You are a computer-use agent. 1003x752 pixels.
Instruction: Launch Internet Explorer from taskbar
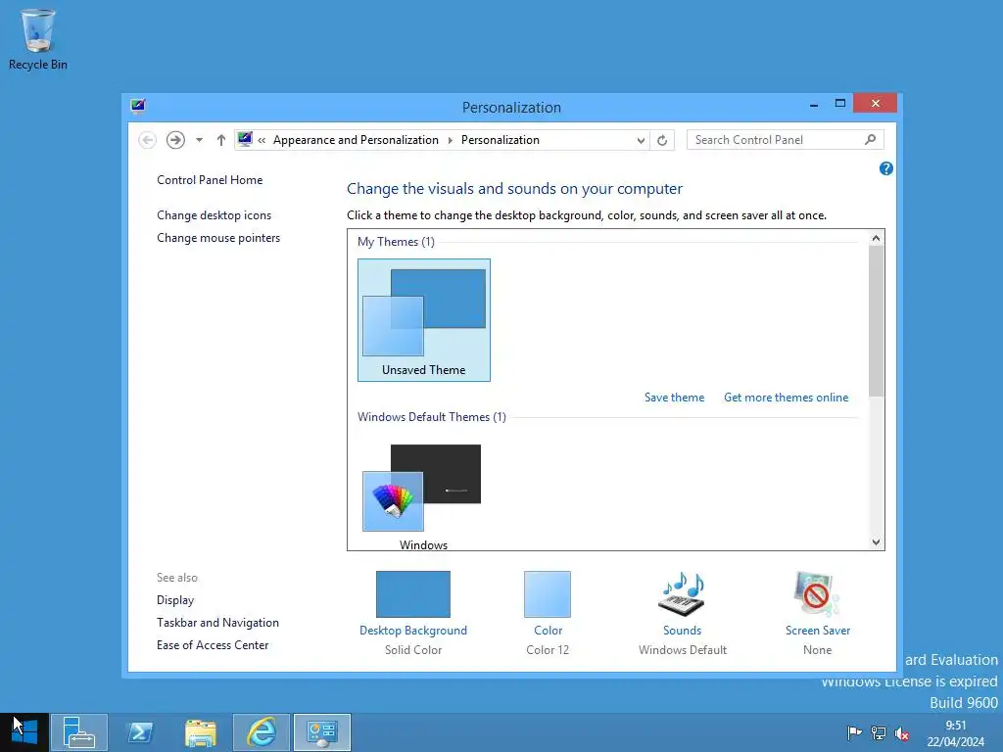point(262,732)
